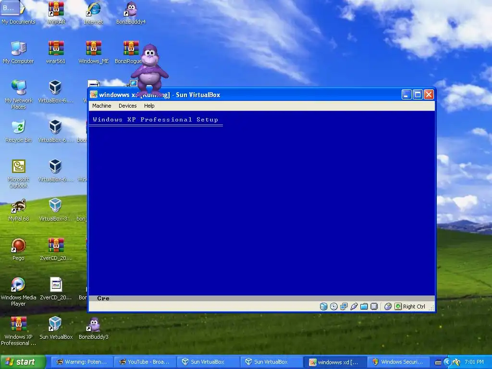Click the purple BonziBuddy gorilla character
Viewport: 492px width, 369px height.
pos(150,71)
